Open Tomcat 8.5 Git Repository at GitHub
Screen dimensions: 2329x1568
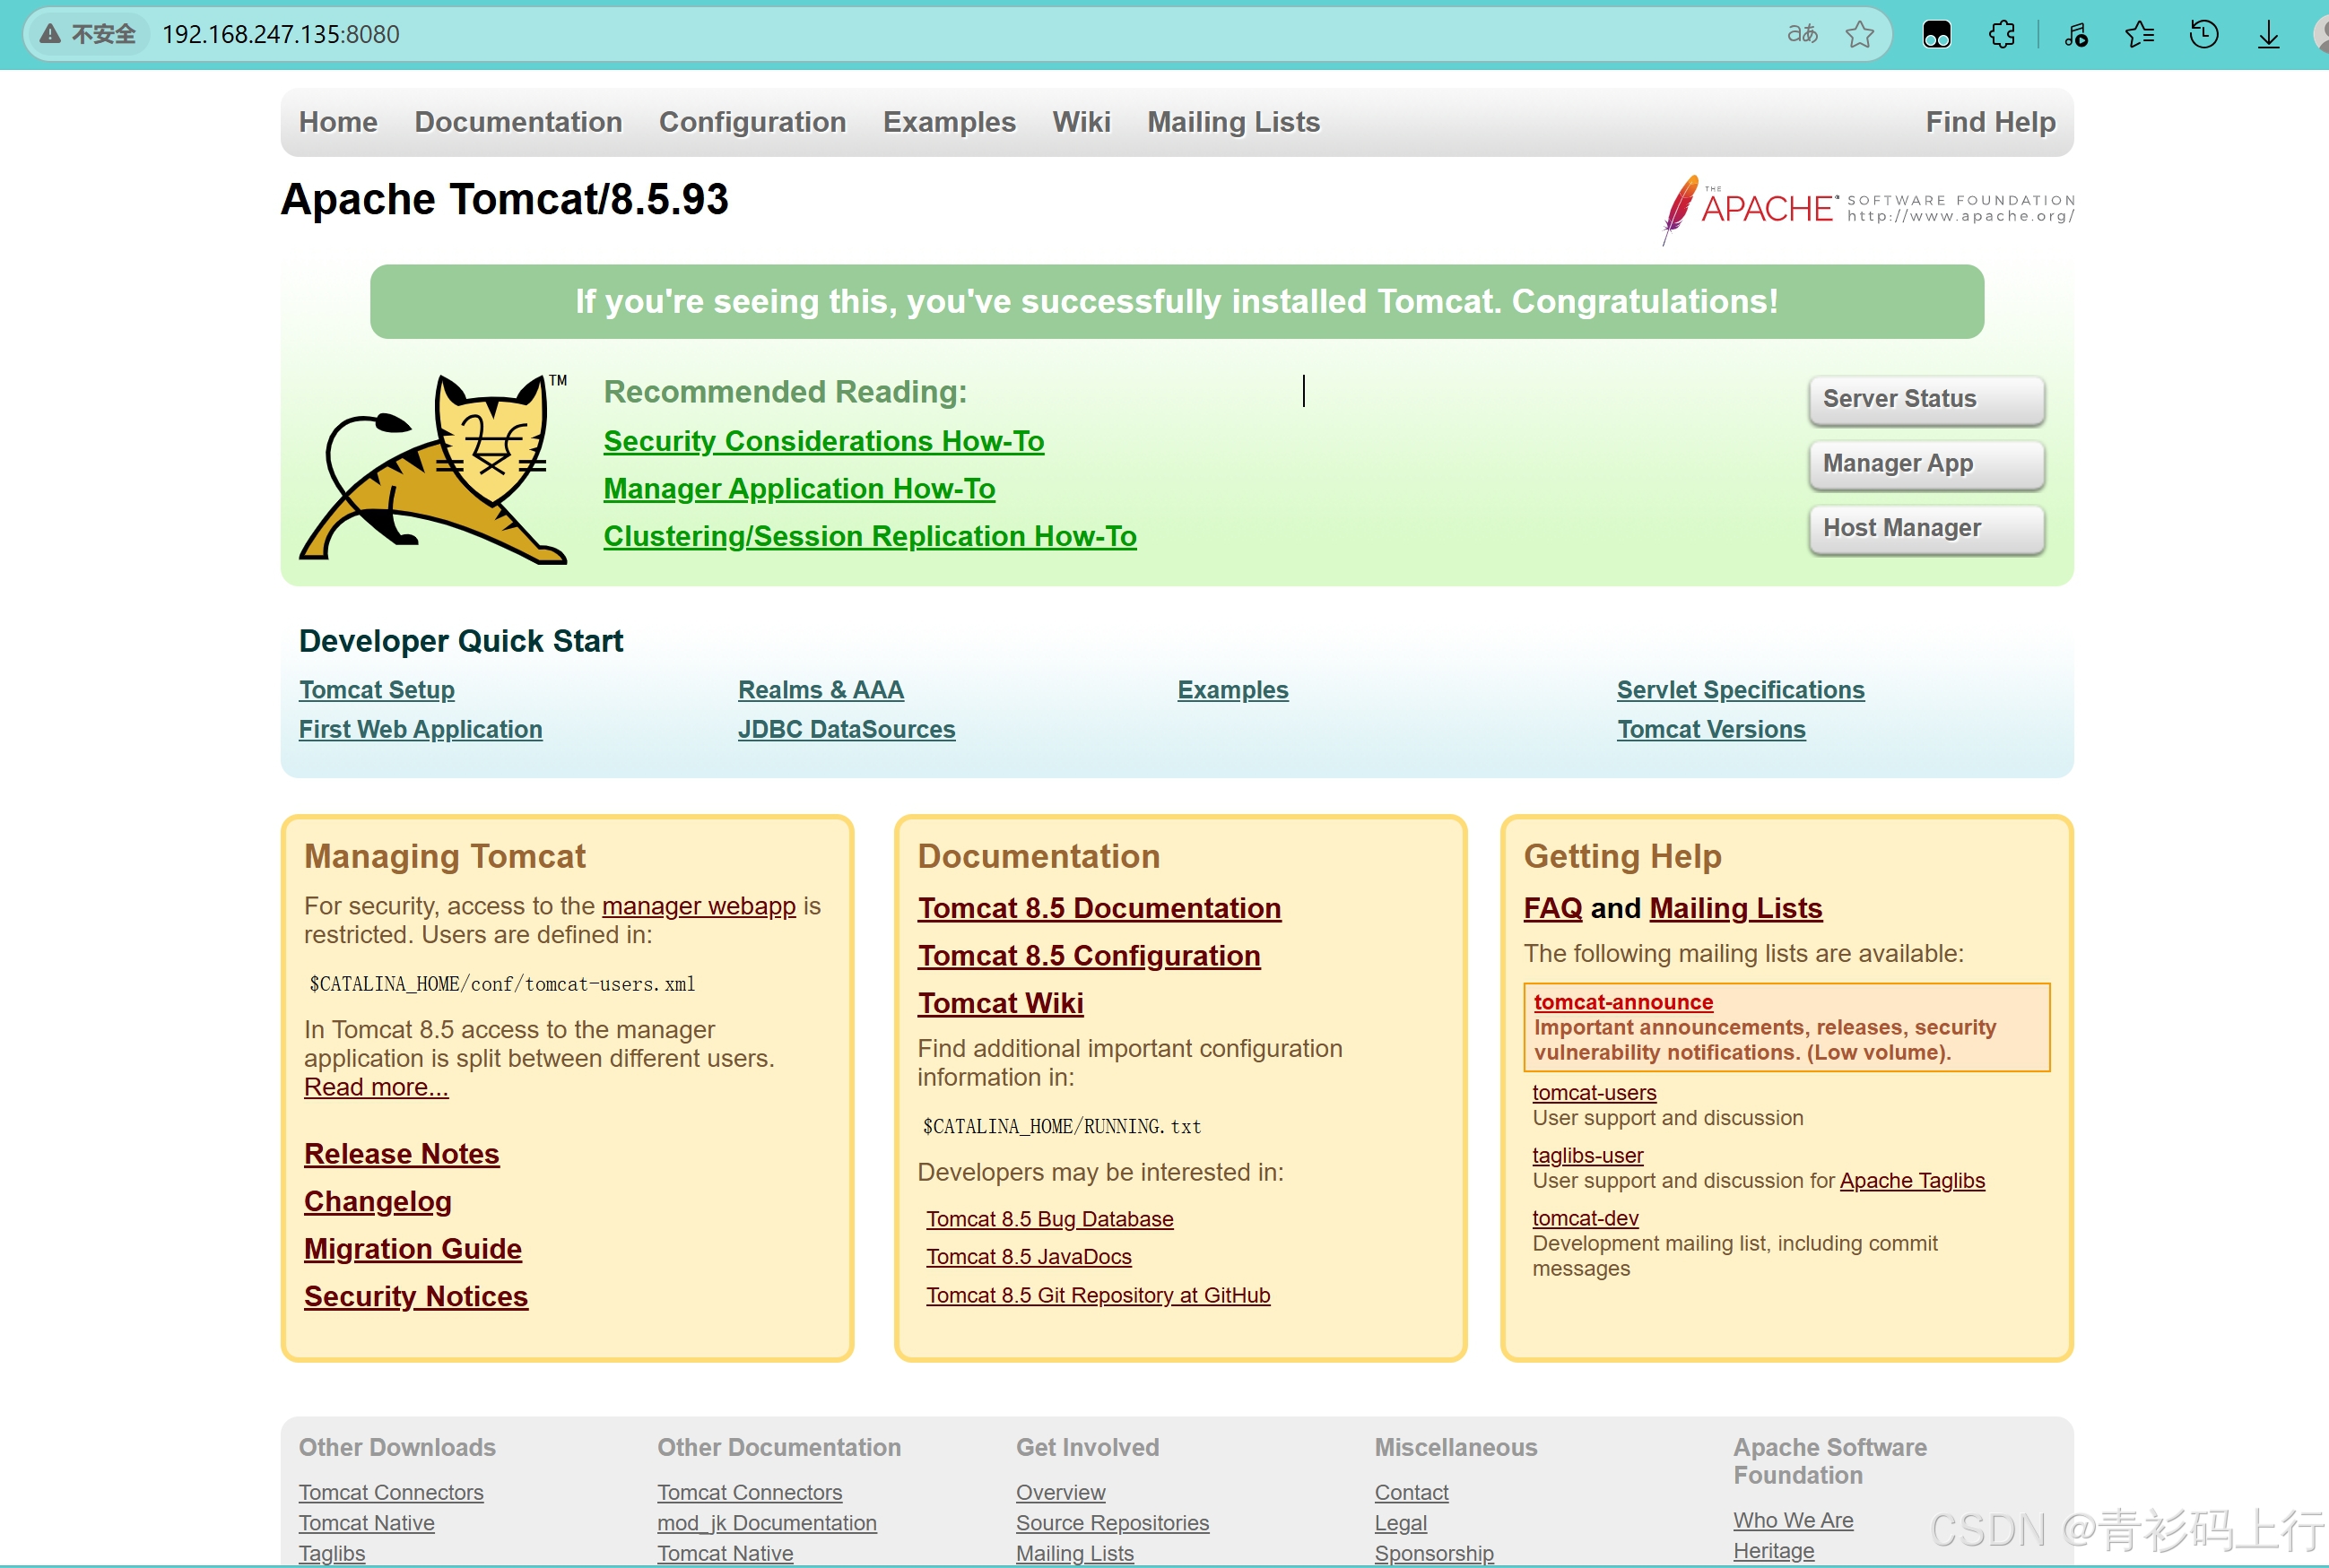(1098, 1295)
